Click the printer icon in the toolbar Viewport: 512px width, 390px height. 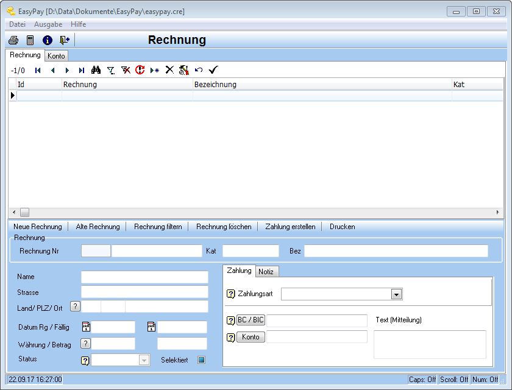pos(13,40)
